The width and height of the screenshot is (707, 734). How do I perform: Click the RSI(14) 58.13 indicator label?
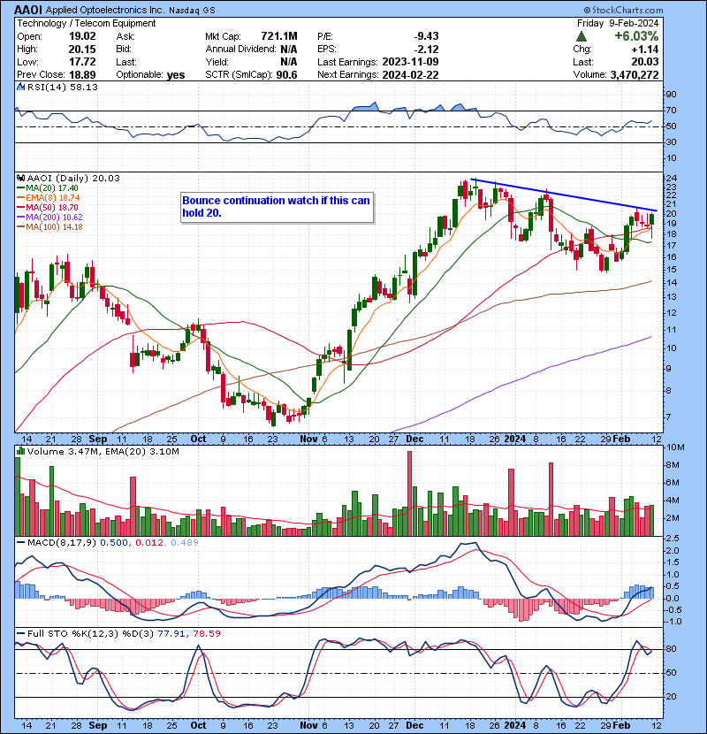coord(63,87)
